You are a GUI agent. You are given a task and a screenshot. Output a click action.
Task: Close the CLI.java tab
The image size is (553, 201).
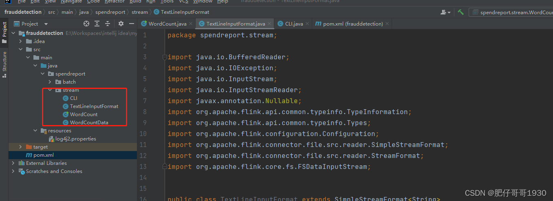point(308,24)
